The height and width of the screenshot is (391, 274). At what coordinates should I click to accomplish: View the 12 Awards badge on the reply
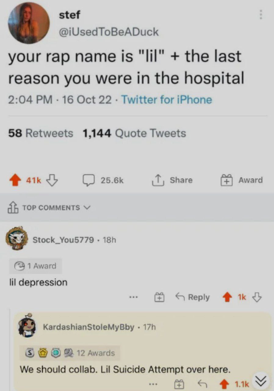[70, 353]
